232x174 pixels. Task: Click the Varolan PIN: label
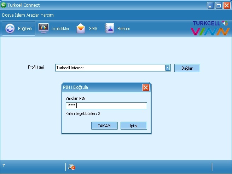click(76, 98)
